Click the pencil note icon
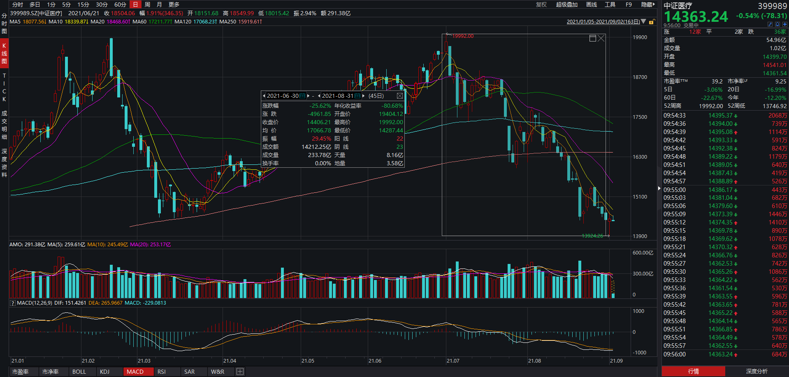 point(770,24)
